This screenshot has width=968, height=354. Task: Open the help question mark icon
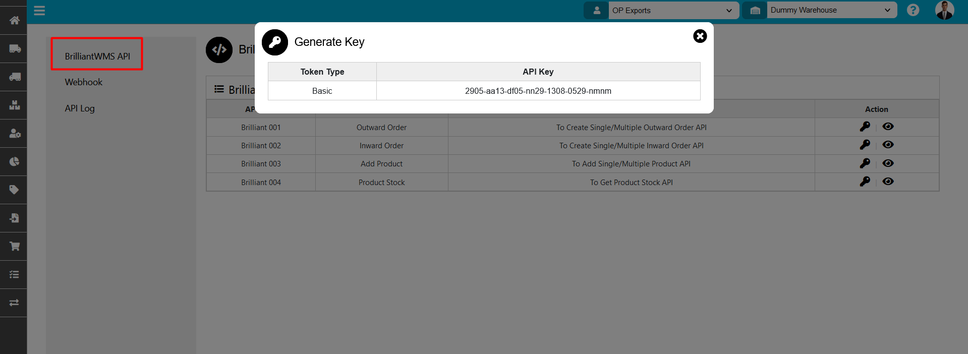point(913,10)
